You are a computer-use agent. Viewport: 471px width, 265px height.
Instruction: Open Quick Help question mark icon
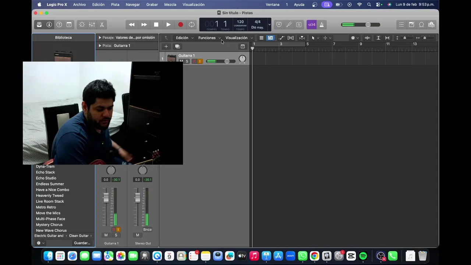(59, 25)
